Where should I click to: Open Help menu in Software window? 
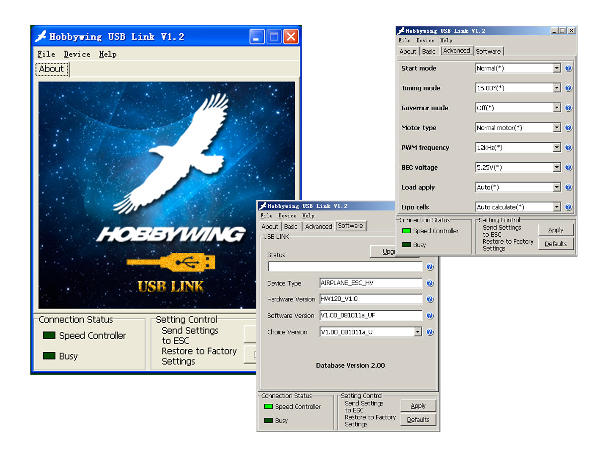tap(308, 216)
